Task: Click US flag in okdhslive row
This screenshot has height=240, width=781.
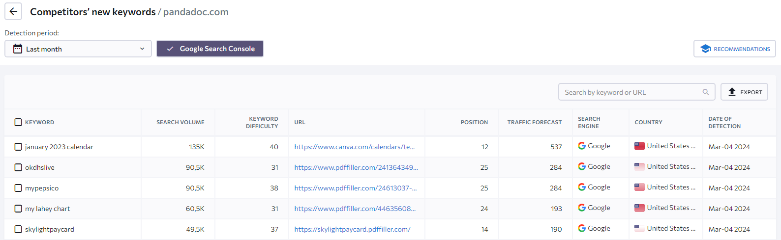Action: pyautogui.click(x=639, y=167)
